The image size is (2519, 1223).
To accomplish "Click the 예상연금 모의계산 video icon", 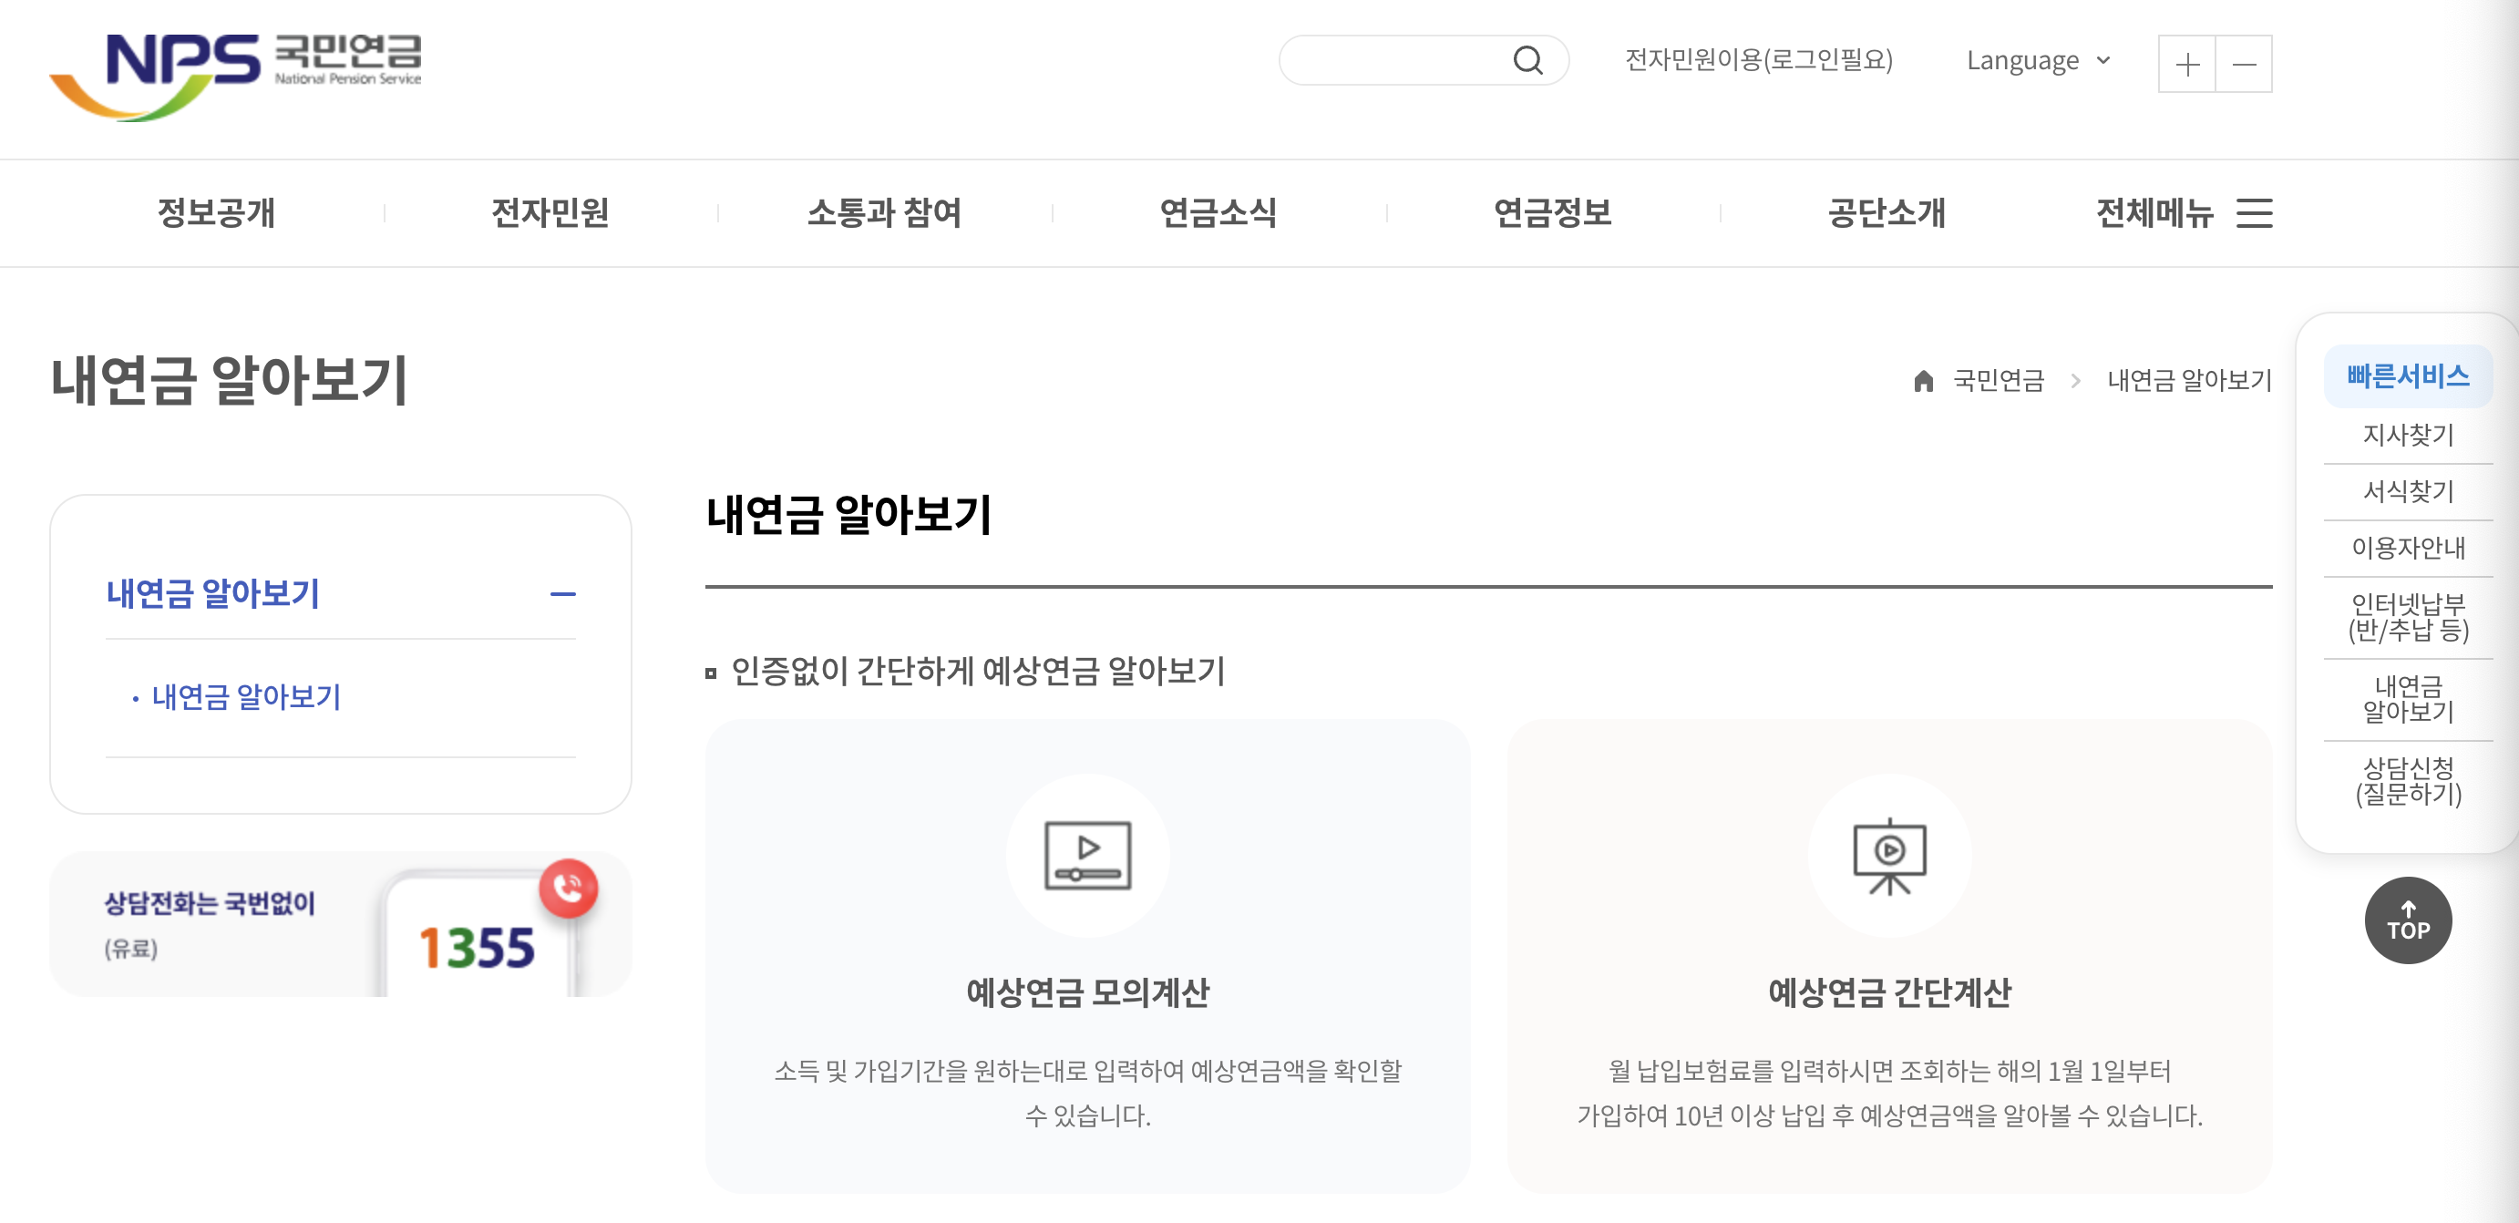I will [x=1087, y=855].
